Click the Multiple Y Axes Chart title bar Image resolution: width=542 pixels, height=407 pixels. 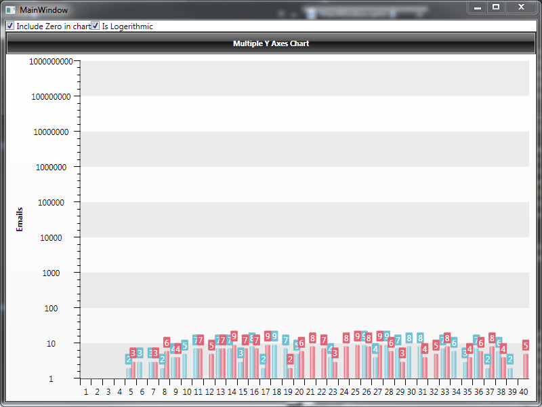(x=271, y=43)
